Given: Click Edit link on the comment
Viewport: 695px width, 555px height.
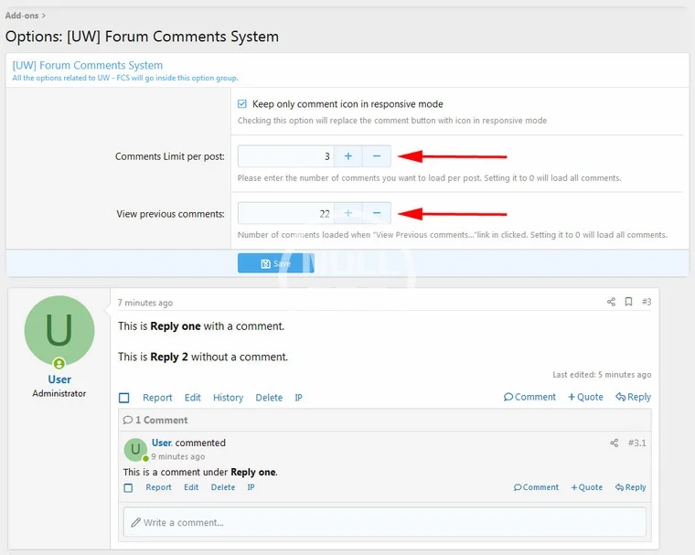Looking at the screenshot, I should pos(191,487).
